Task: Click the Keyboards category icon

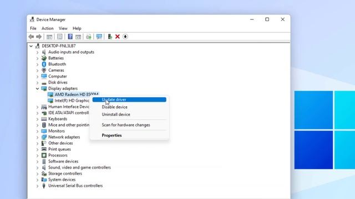Action: coord(44,119)
